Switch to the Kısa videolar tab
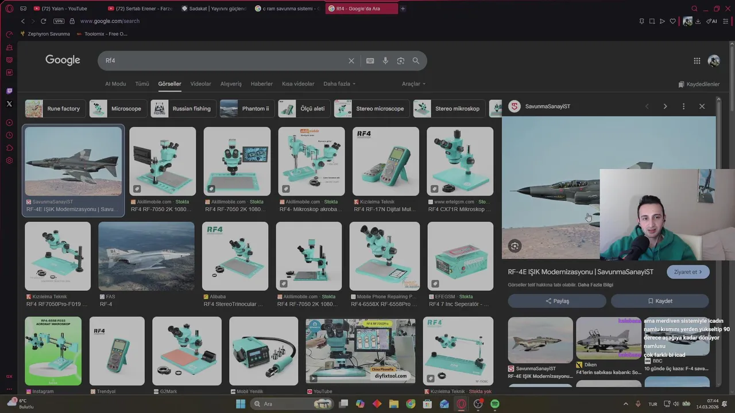This screenshot has width=735, height=413. tap(298, 84)
